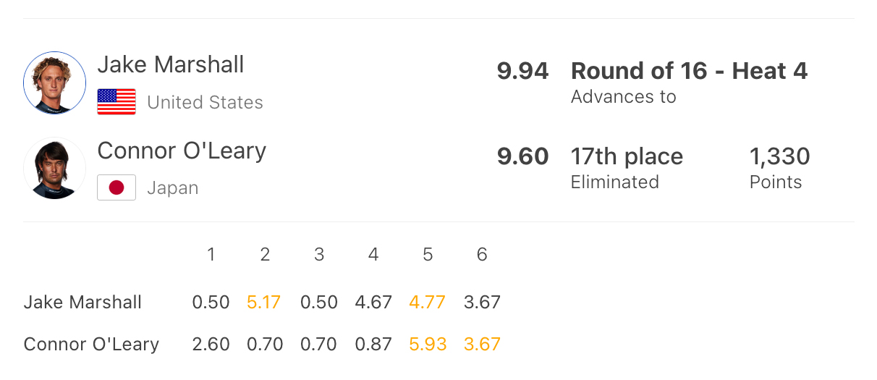Click the Connor O'Leary row label in score table
Viewport: 877px width, 380px height.
click(91, 344)
